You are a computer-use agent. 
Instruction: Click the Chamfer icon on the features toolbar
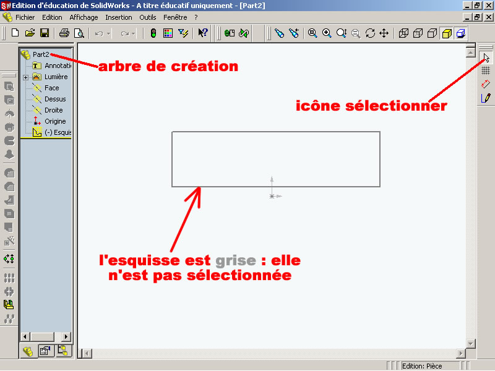click(9, 187)
